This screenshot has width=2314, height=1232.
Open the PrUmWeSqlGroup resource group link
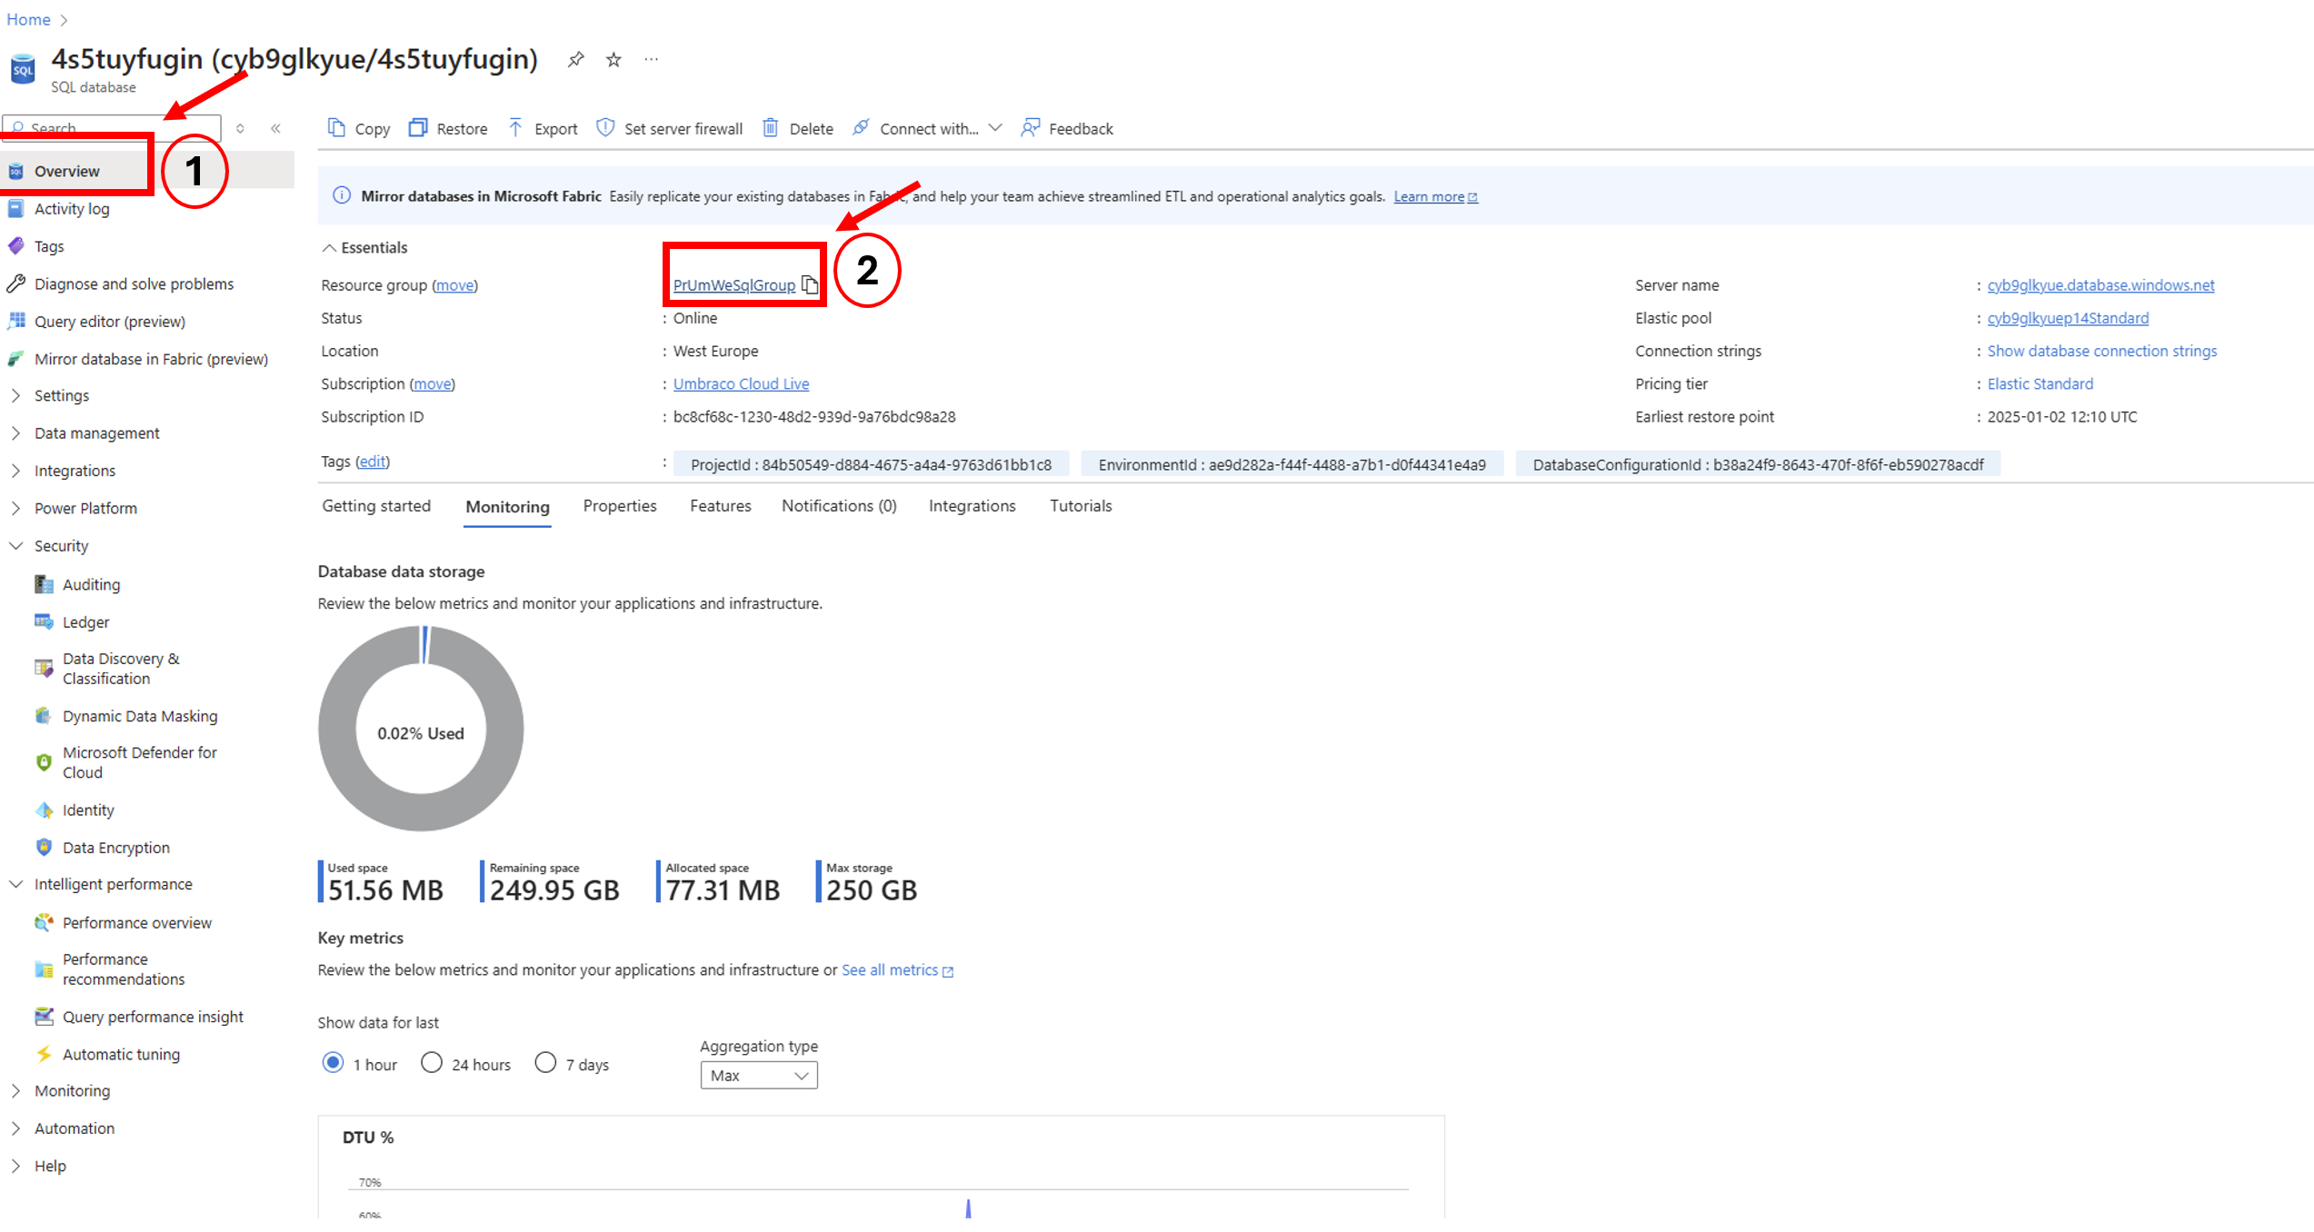click(x=733, y=285)
